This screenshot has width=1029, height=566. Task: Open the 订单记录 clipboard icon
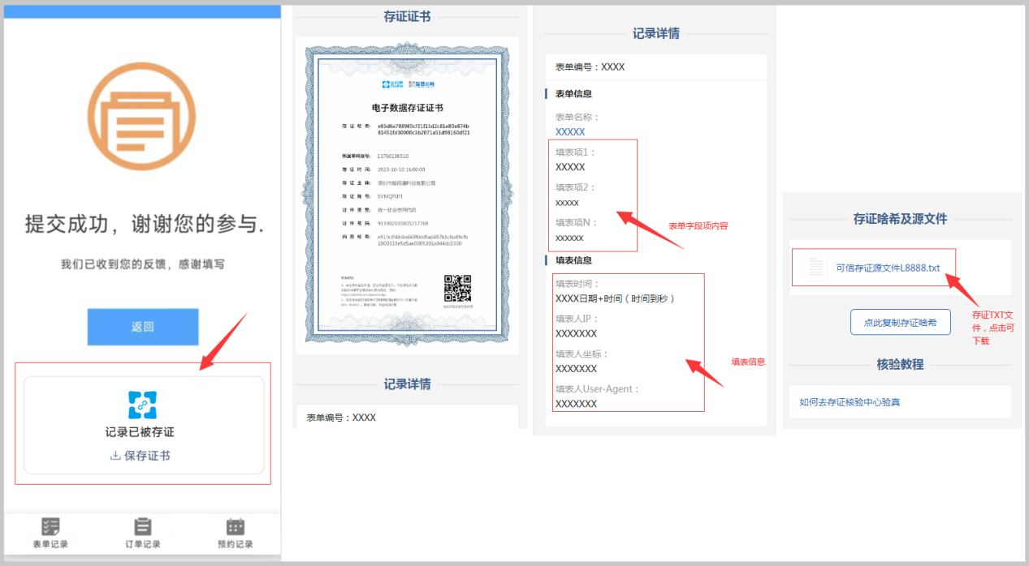coord(142,527)
